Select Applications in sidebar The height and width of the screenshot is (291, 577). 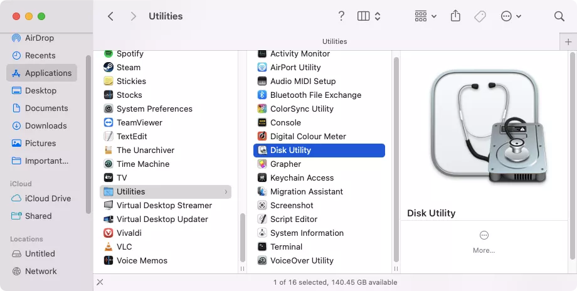41,73
